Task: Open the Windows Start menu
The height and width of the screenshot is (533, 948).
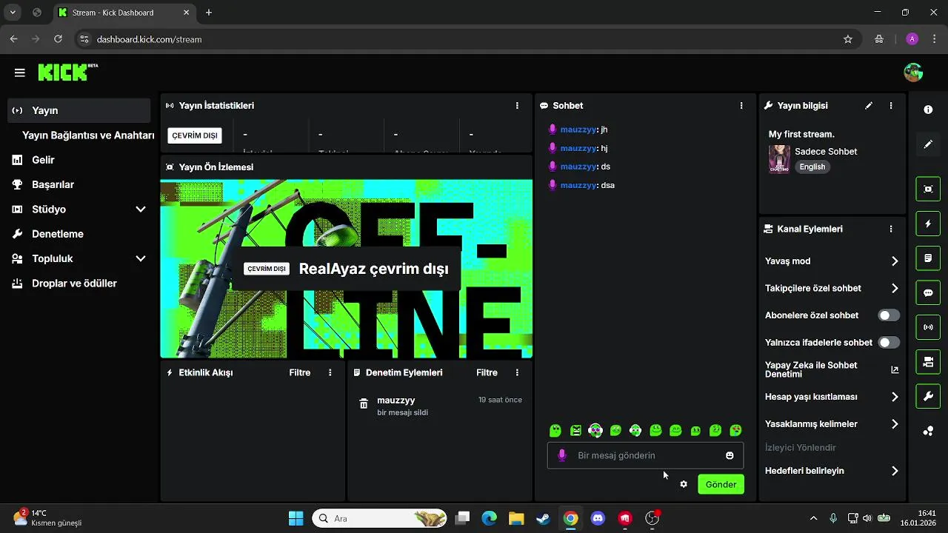Action: click(296, 518)
